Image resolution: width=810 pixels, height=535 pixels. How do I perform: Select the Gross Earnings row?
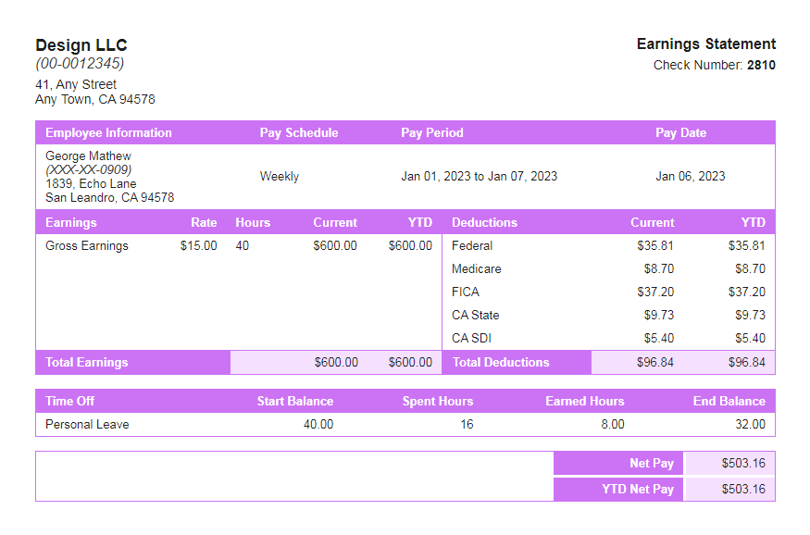(x=82, y=245)
